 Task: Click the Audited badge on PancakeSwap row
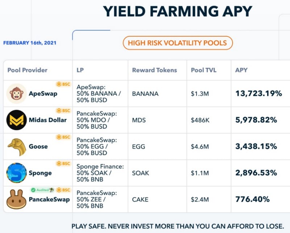42,190
